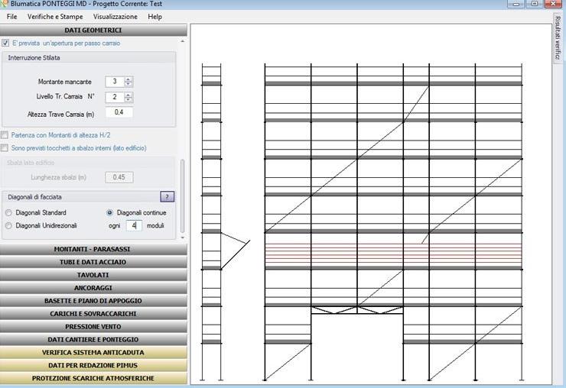Click the left panel vertical scrollbar

coord(183,199)
